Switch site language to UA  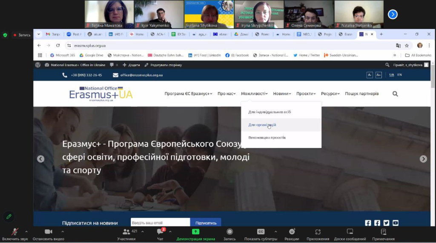392,75
